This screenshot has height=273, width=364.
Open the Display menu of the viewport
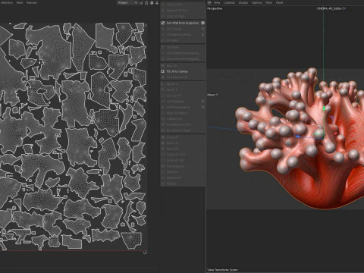tap(243, 2)
